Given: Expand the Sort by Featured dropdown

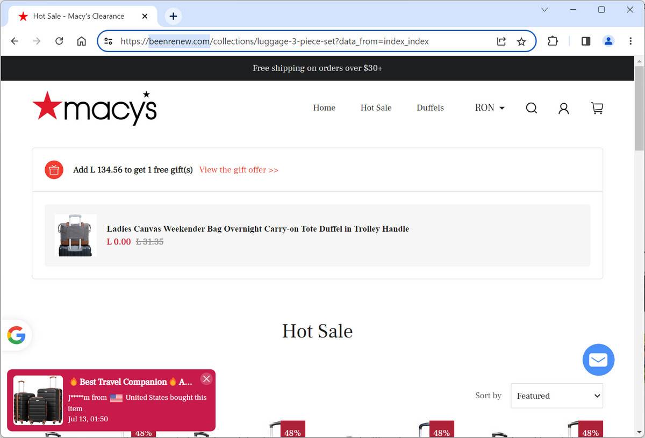Looking at the screenshot, I should click(x=557, y=396).
